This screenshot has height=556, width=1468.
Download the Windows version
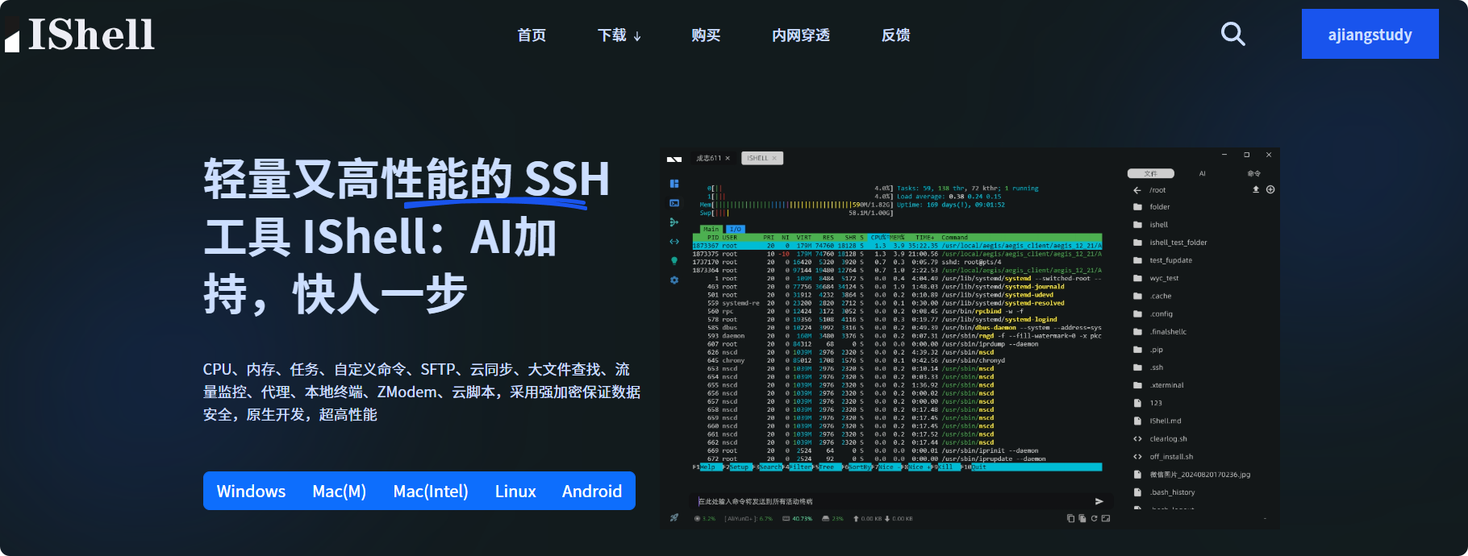[x=251, y=492]
